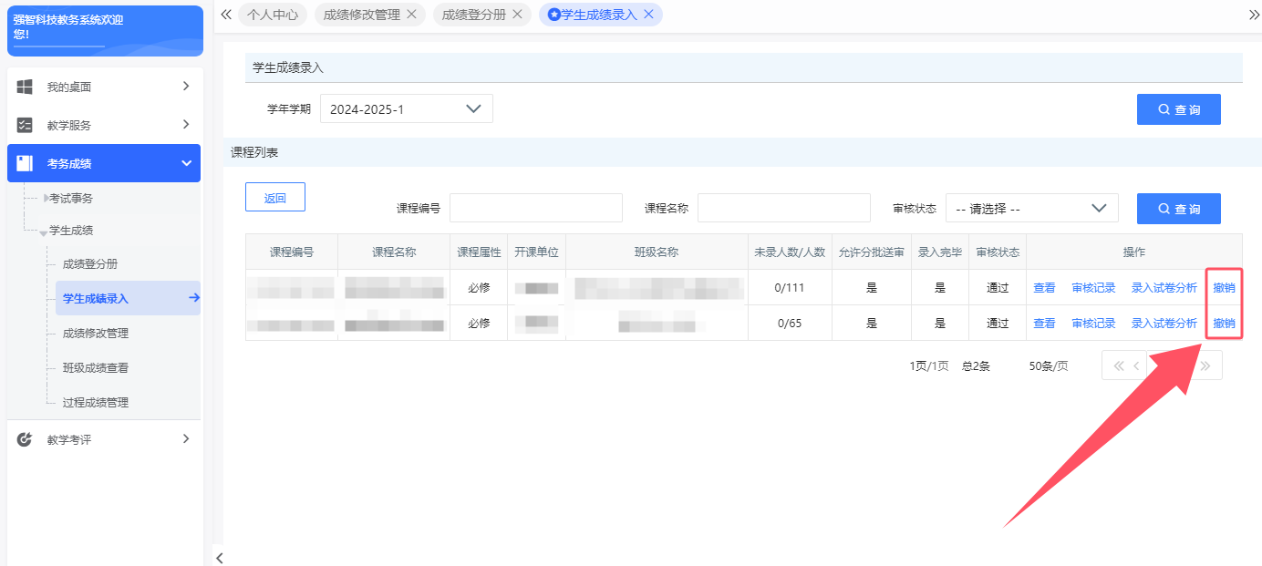The height and width of the screenshot is (566, 1262).
Task: Click the 我的桌面 windows icon
Action: click(x=25, y=87)
